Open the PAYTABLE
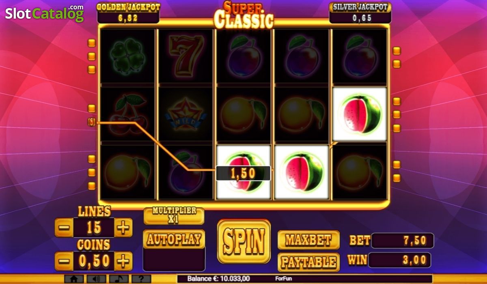This screenshot has width=487, height=284. coord(308,262)
